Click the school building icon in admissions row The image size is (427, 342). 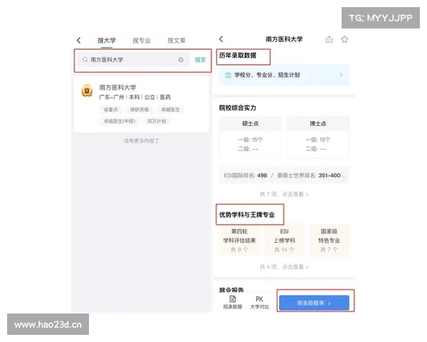[228, 75]
